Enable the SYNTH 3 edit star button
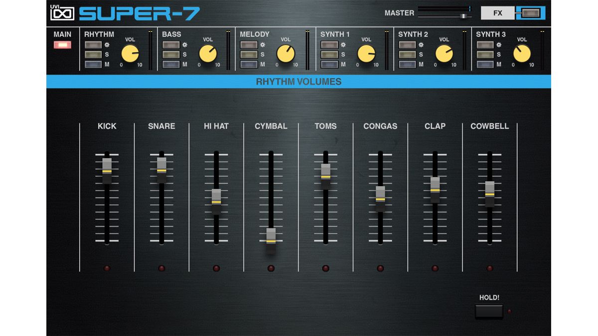 tap(485, 45)
